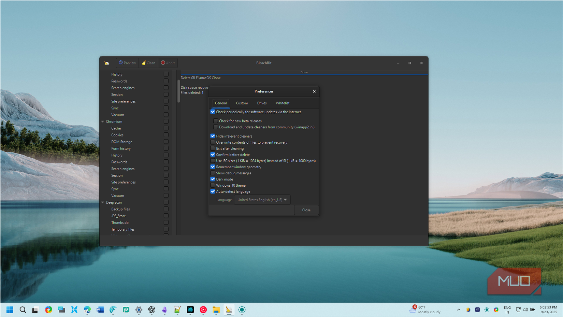Viewport: 563px width, 317px height.
Task: Click the cleaner list vertical scrollbar
Action: pos(178,91)
